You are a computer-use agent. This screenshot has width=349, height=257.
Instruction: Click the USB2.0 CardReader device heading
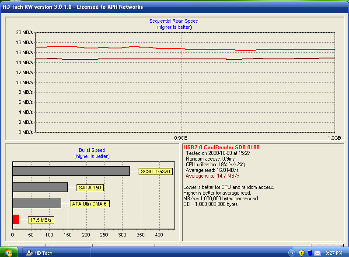click(x=221, y=147)
